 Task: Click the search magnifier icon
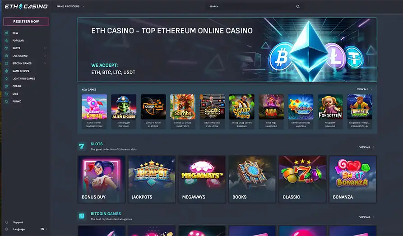298,6
